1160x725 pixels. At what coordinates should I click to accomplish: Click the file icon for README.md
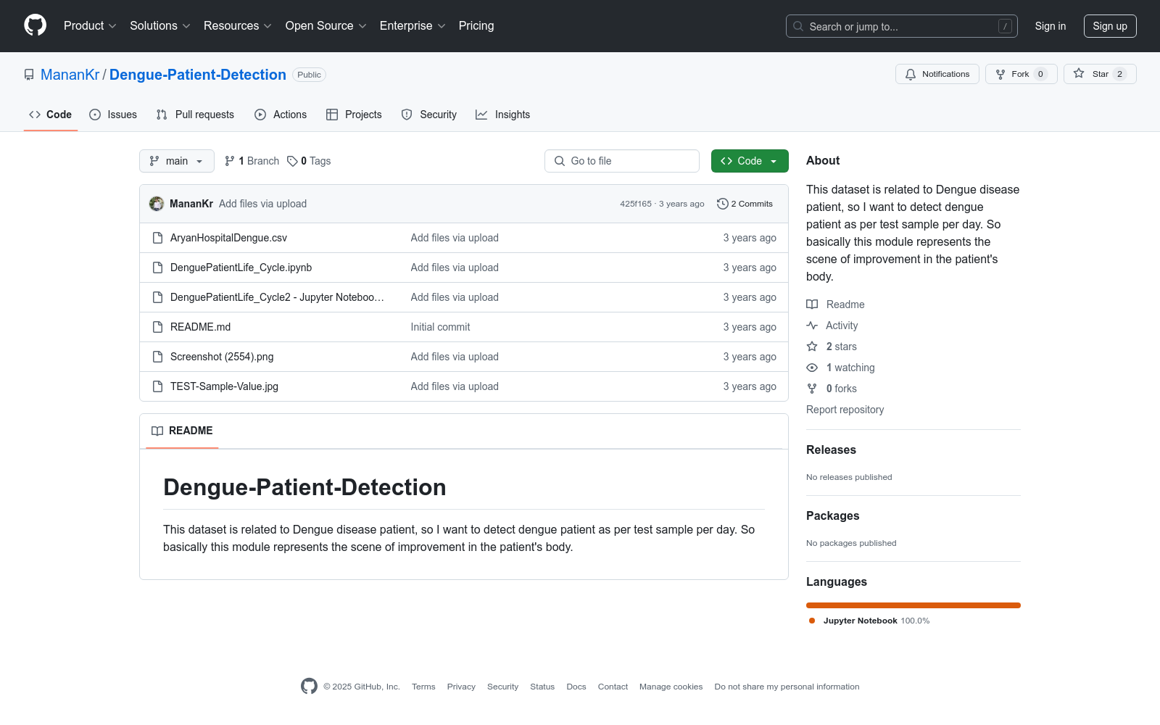click(157, 327)
